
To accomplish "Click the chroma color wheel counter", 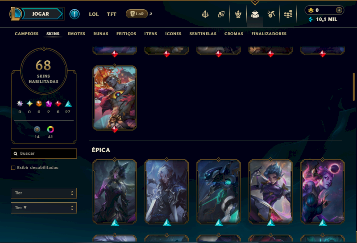I will pos(50,132).
